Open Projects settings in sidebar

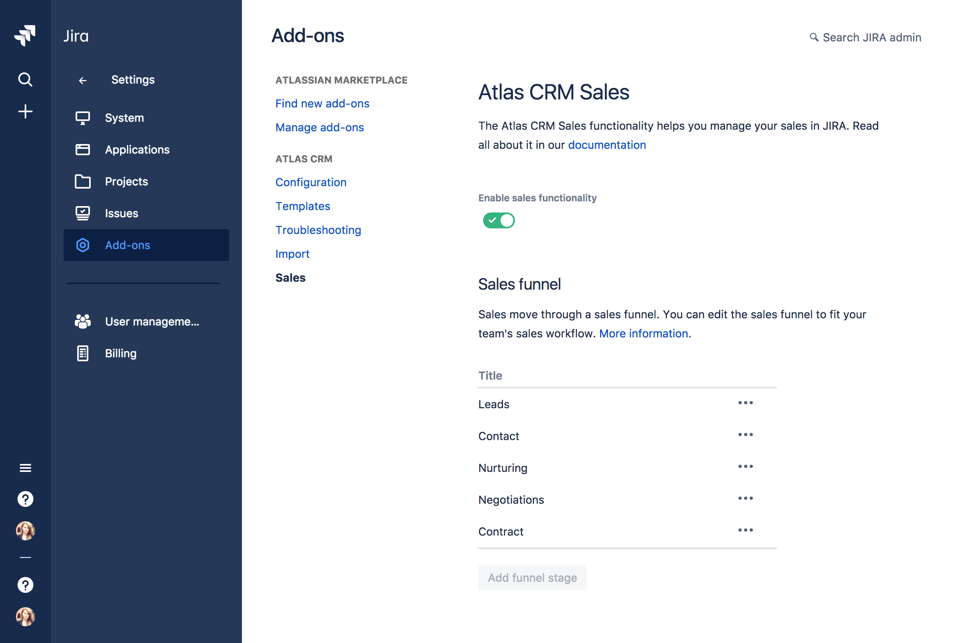[x=146, y=181]
